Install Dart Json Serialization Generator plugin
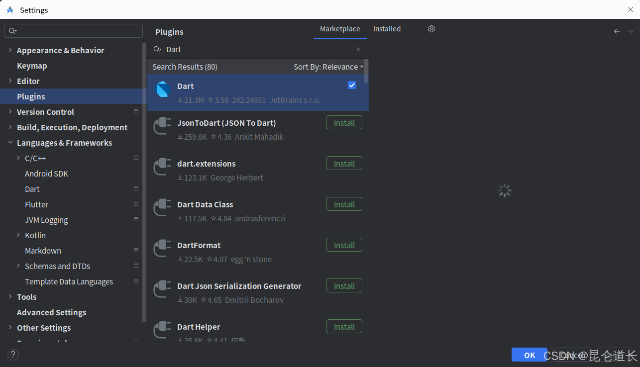The image size is (640, 367). tap(344, 286)
